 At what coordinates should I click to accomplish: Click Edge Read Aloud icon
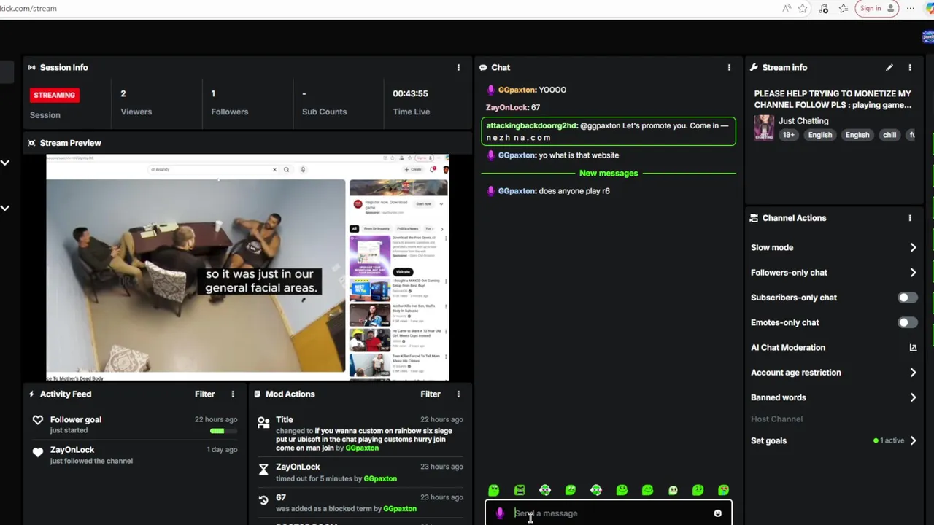[786, 9]
